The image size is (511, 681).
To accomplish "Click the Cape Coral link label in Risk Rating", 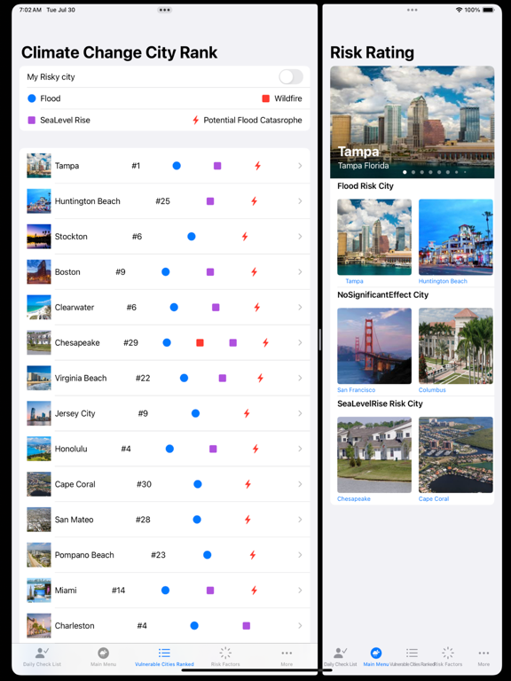I will [x=434, y=498].
